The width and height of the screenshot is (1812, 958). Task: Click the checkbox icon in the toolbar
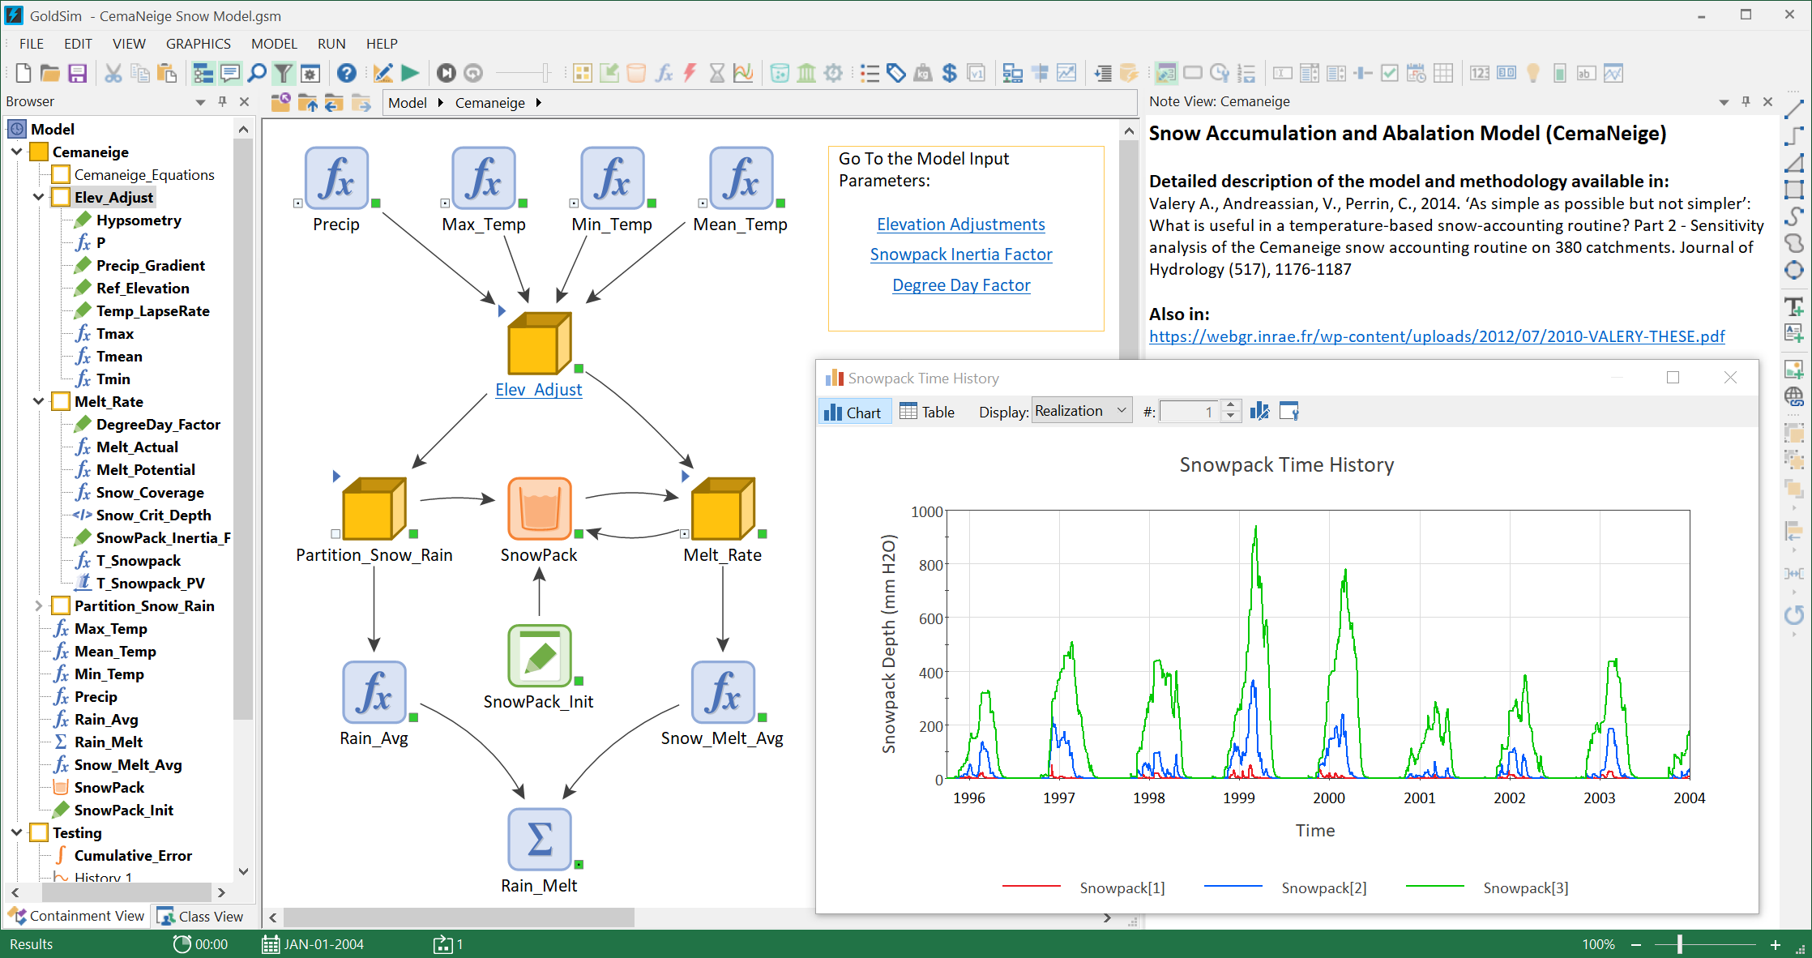(x=1390, y=74)
